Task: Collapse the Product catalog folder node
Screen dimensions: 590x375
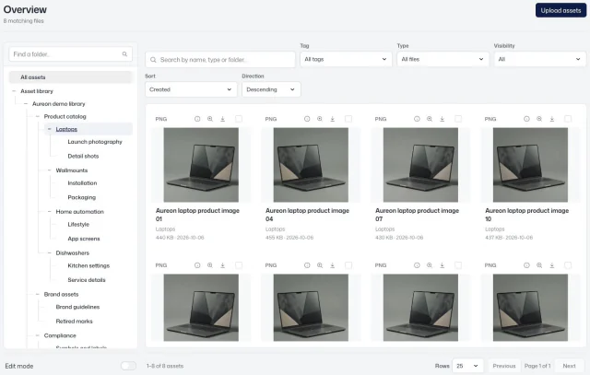Action: pos(37,117)
